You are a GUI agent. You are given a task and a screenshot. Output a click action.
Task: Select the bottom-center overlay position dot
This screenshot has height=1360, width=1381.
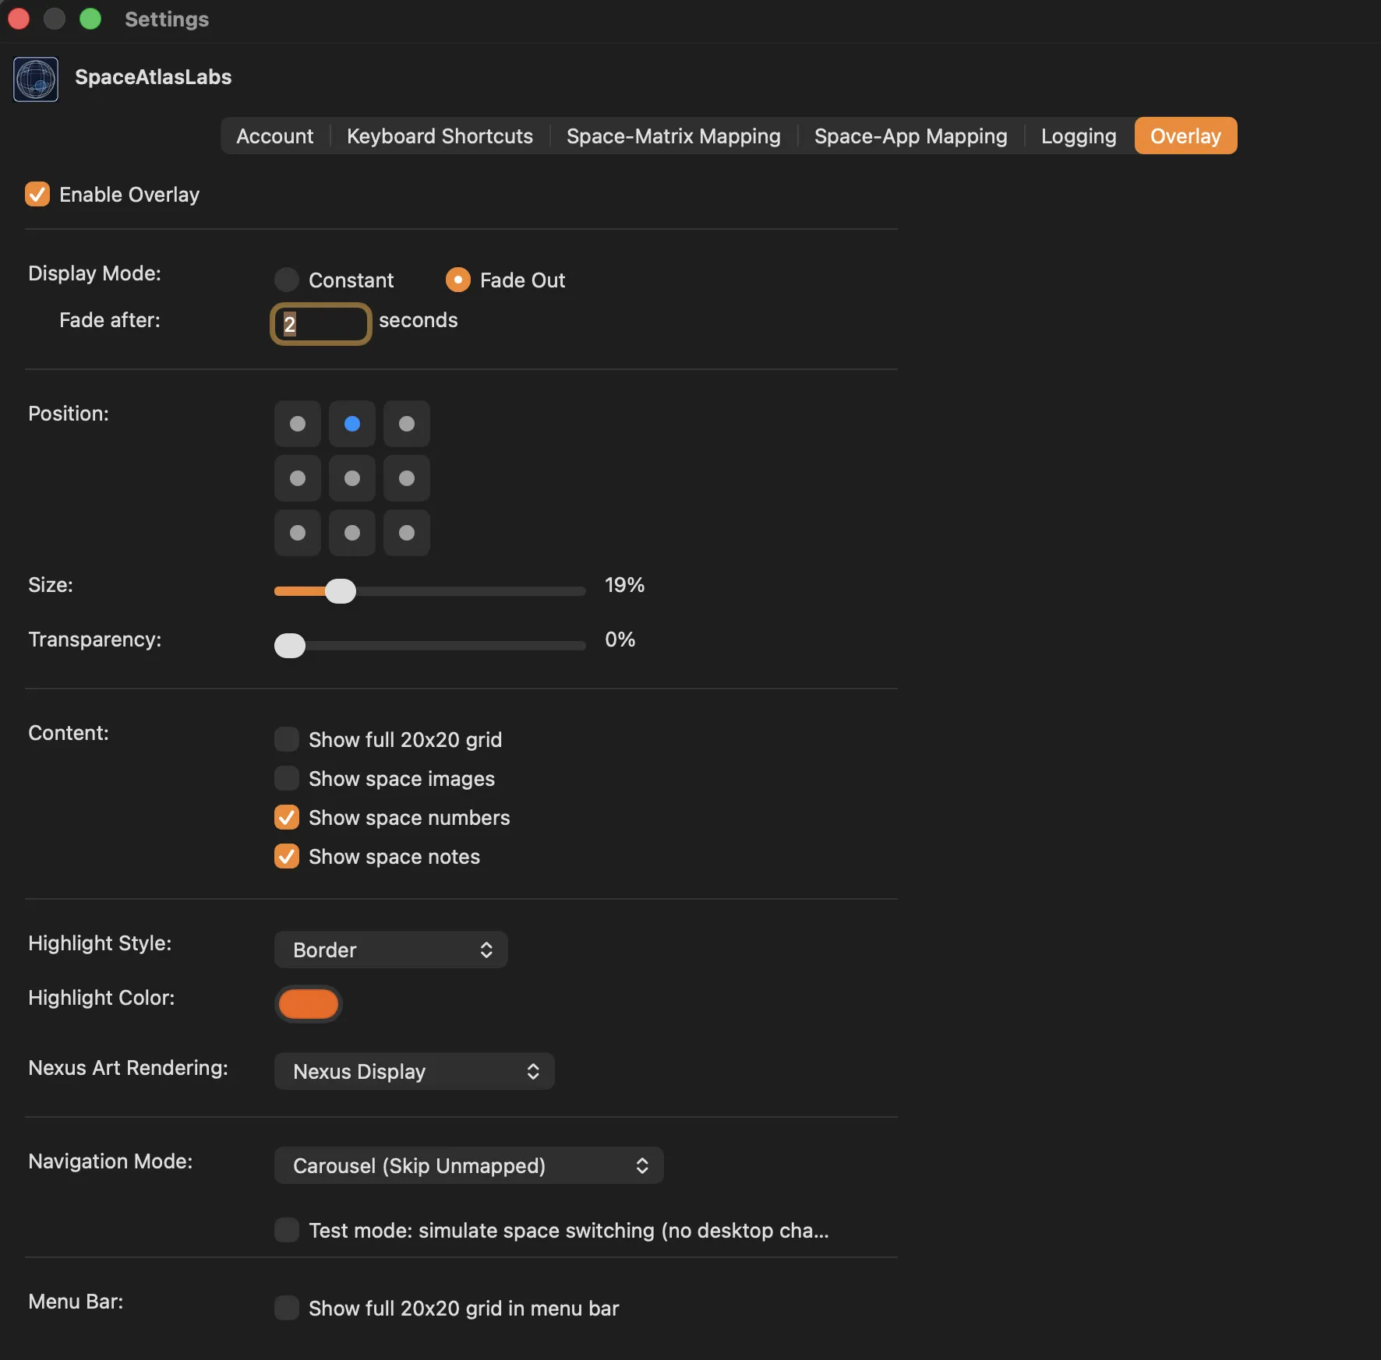(351, 533)
